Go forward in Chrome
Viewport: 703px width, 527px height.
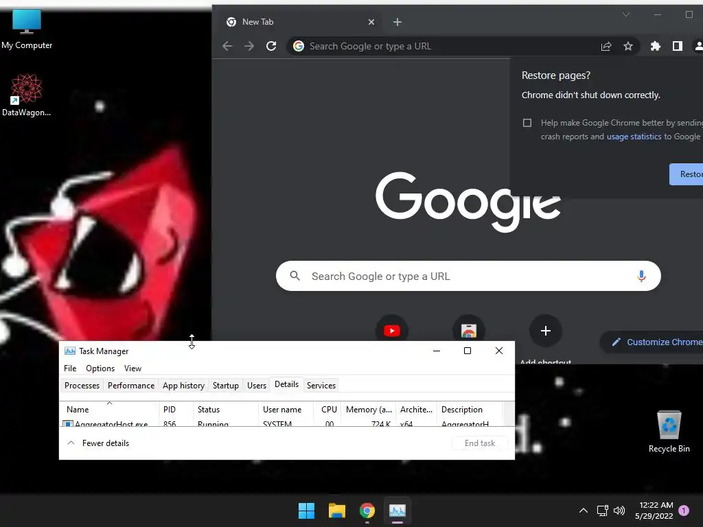click(x=249, y=46)
